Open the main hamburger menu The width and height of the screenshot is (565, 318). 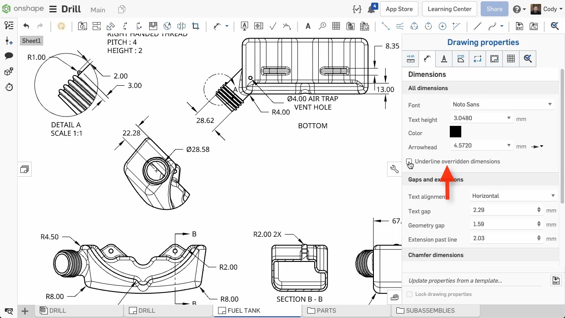53,9
